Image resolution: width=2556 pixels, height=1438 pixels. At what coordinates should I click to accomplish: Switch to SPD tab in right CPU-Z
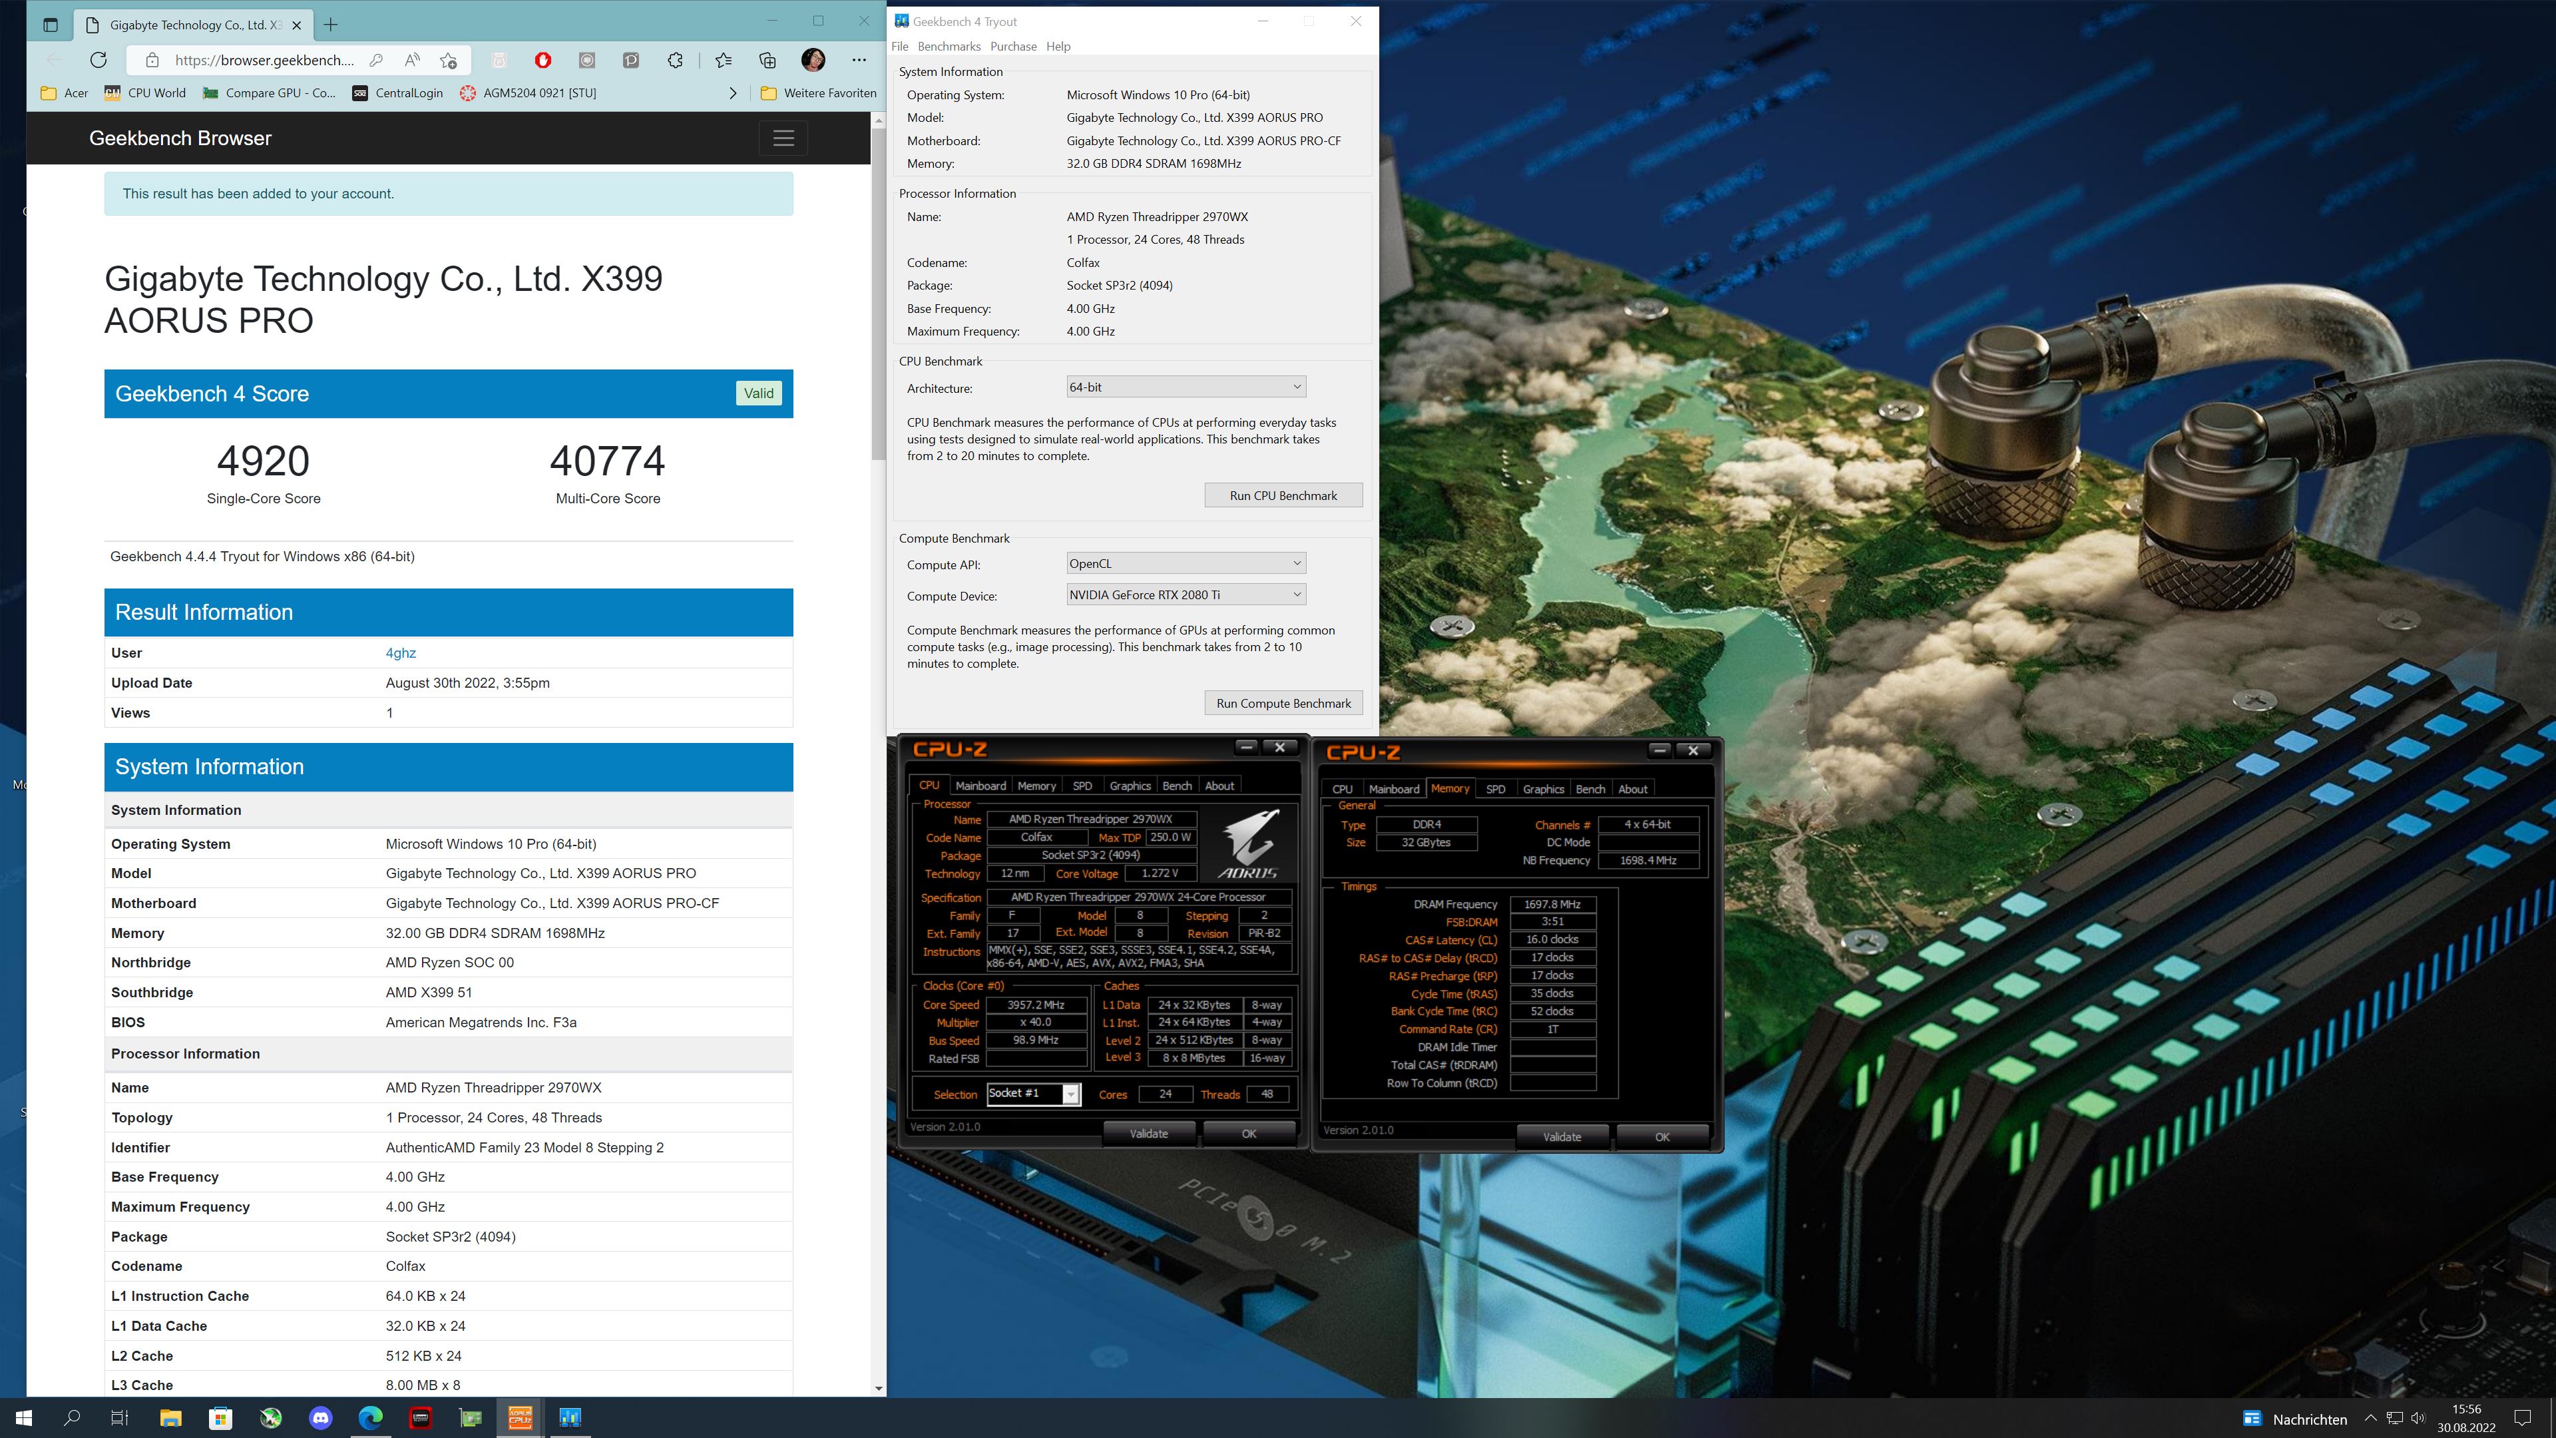[x=1495, y=789]
